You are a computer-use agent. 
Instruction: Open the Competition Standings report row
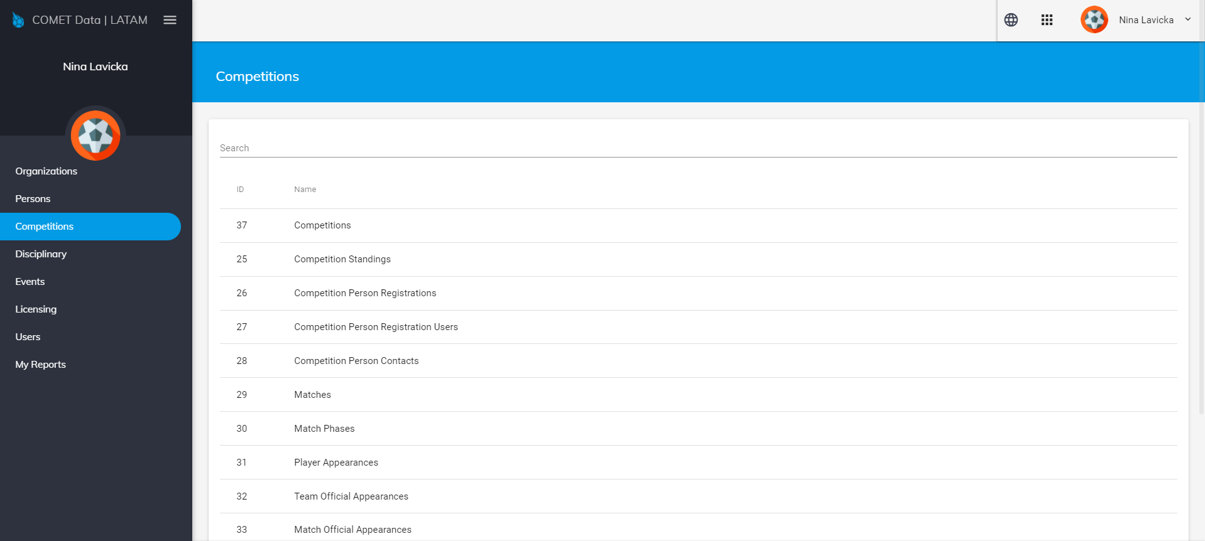(342, 259)
